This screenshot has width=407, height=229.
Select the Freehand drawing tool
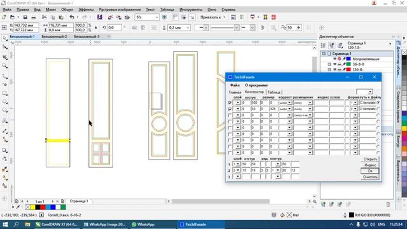click(4, 76)
